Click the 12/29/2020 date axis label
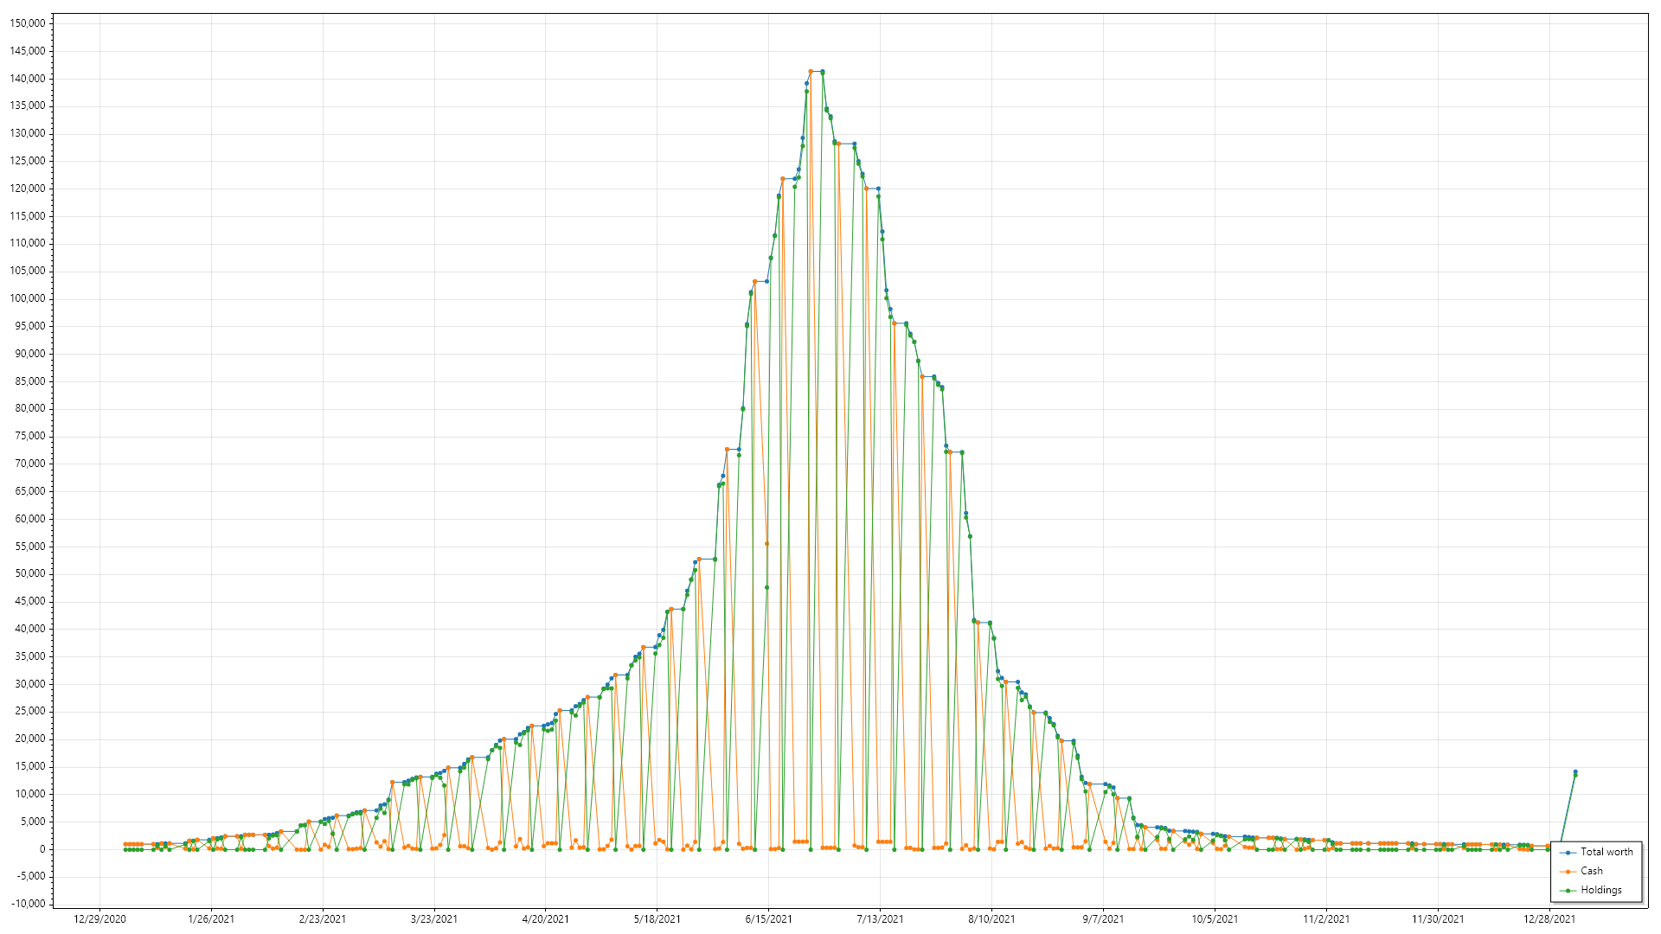This screenshot has height=934, width=1661. (99, 919)
